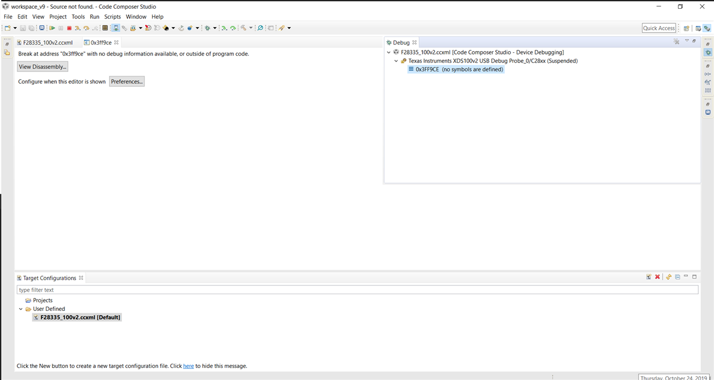Click the Step Into icon in toolbar
714x380 pixels.
[77, 28]
